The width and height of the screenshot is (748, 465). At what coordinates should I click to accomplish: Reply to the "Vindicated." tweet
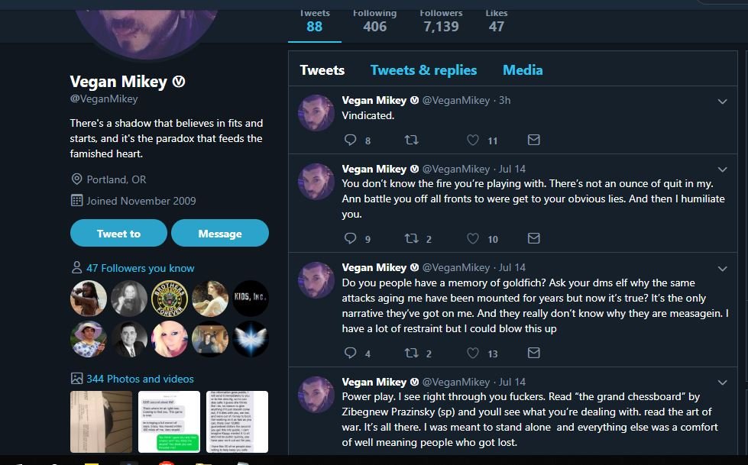pyautogui.click(x=351, y=140)
